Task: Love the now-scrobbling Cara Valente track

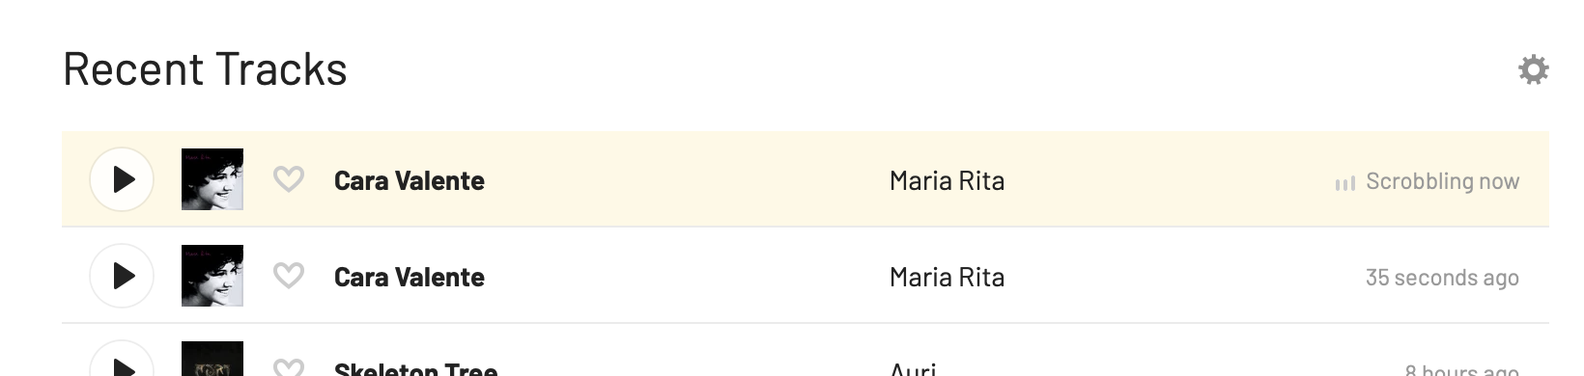Action: point(289,179)
